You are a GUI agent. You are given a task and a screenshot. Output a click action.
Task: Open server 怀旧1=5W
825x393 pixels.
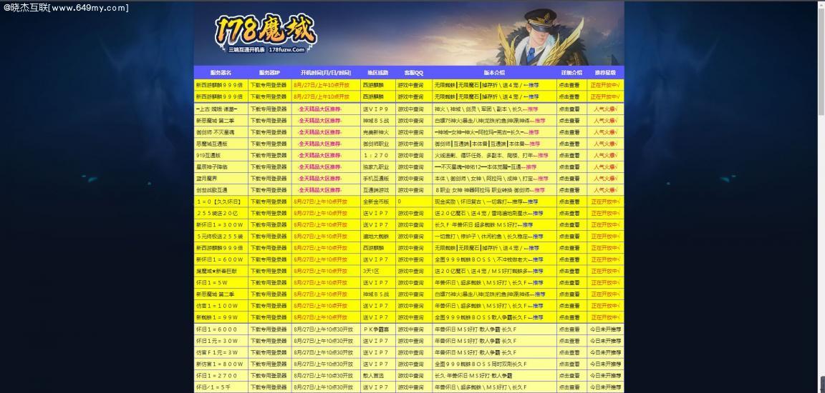coord(211,282)
